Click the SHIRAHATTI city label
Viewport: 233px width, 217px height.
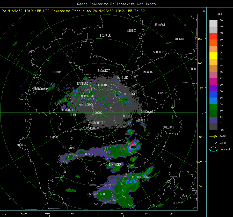pos(97,123)
